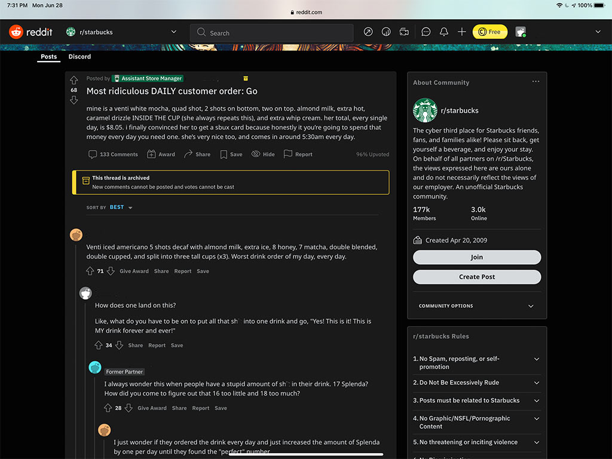Share the 71-point comment
The image size is (612, 459).
click(161, 271)
